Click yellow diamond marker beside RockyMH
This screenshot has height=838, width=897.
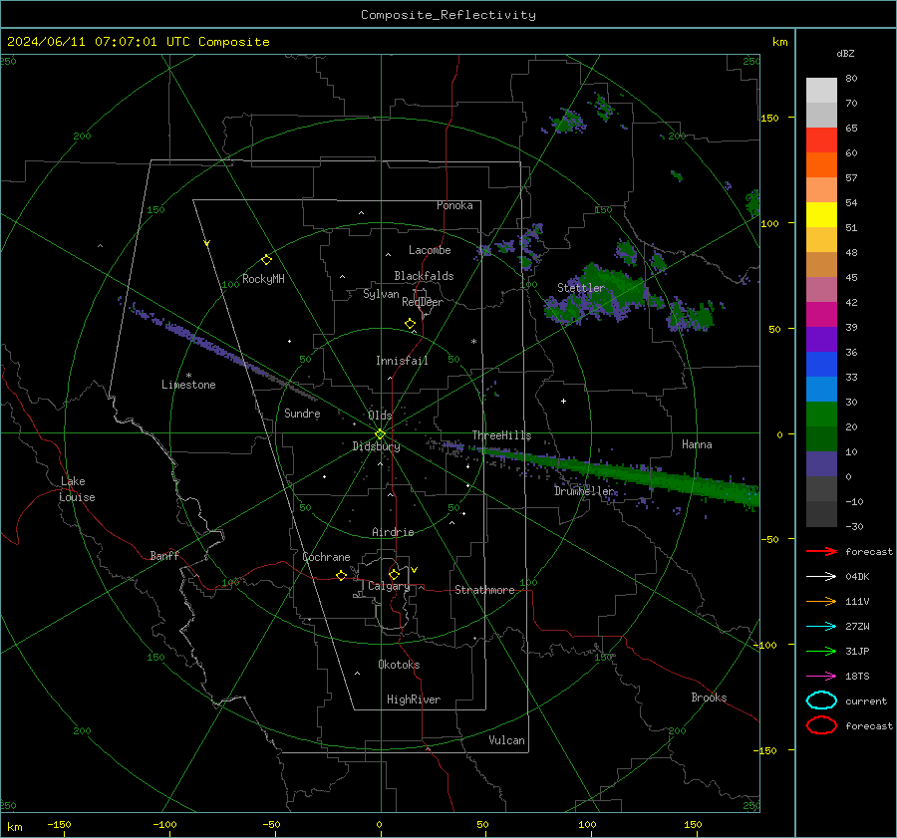point(266,260)
